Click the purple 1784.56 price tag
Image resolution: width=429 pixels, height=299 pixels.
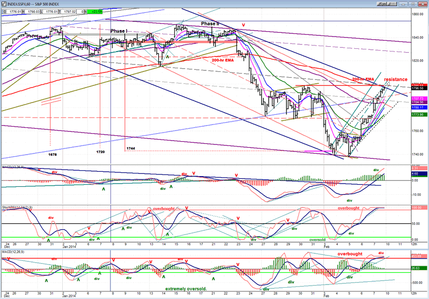click(x=419, y=102)
